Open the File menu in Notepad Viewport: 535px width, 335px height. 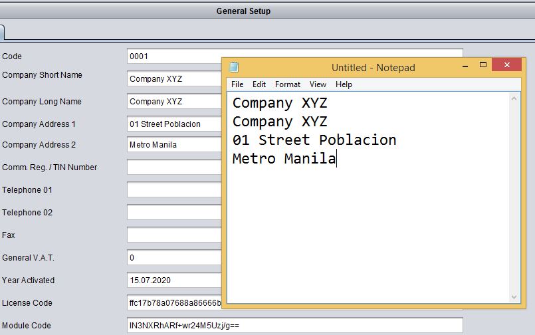237,84
